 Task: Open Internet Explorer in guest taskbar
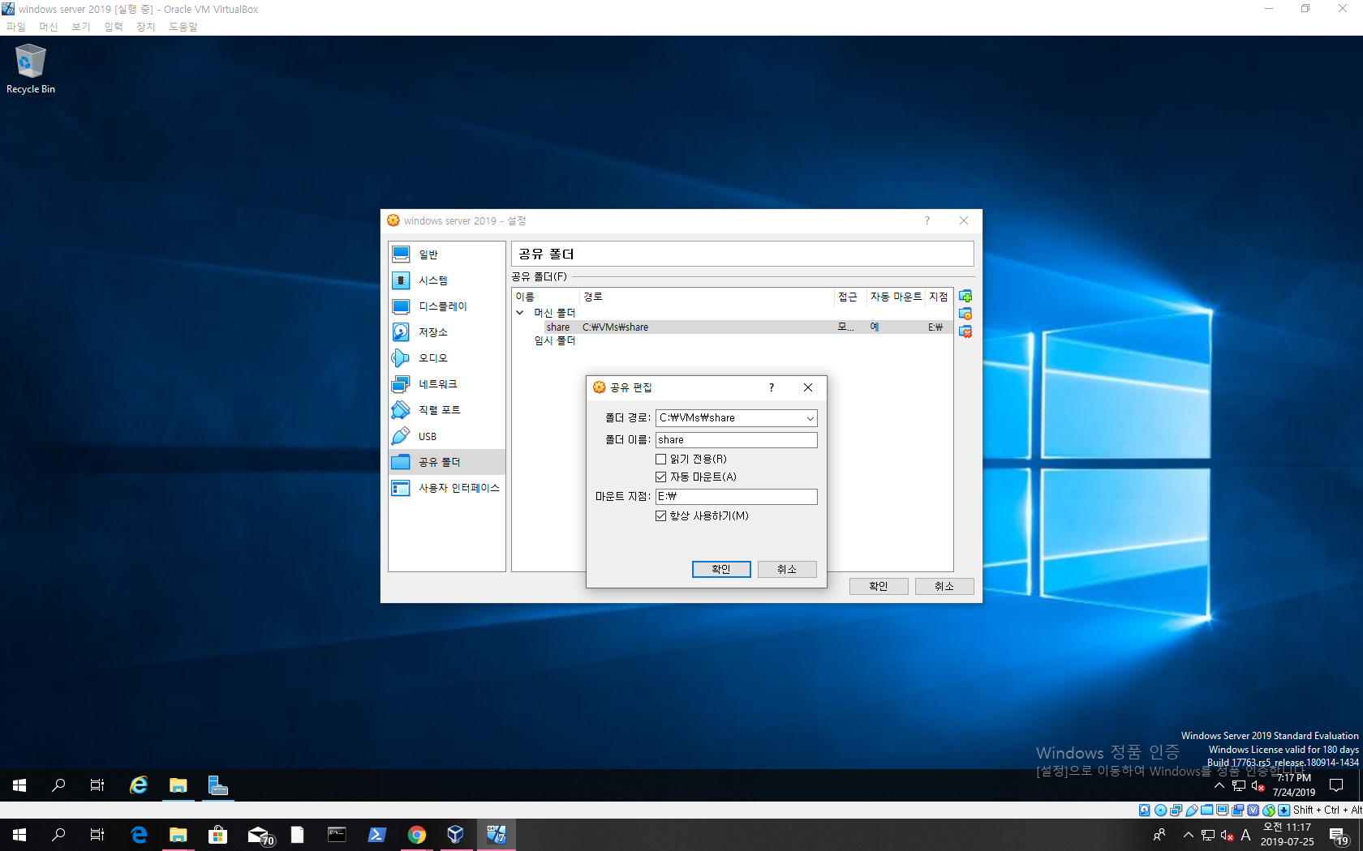tap(139, 785)
